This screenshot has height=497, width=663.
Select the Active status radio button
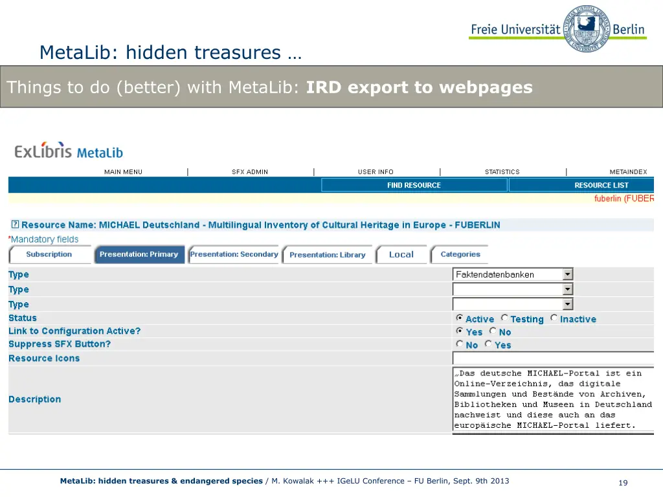(x=459, y=318)
